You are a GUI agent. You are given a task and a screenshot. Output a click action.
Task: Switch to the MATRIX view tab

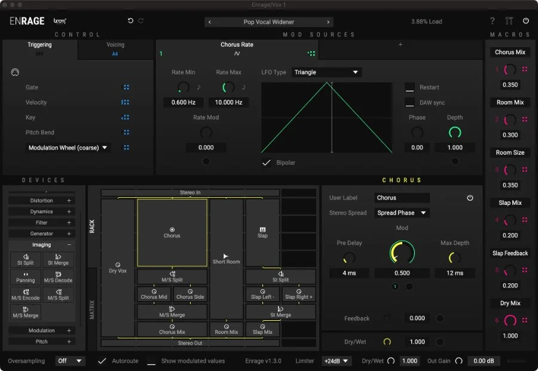[x=92, y=309]
